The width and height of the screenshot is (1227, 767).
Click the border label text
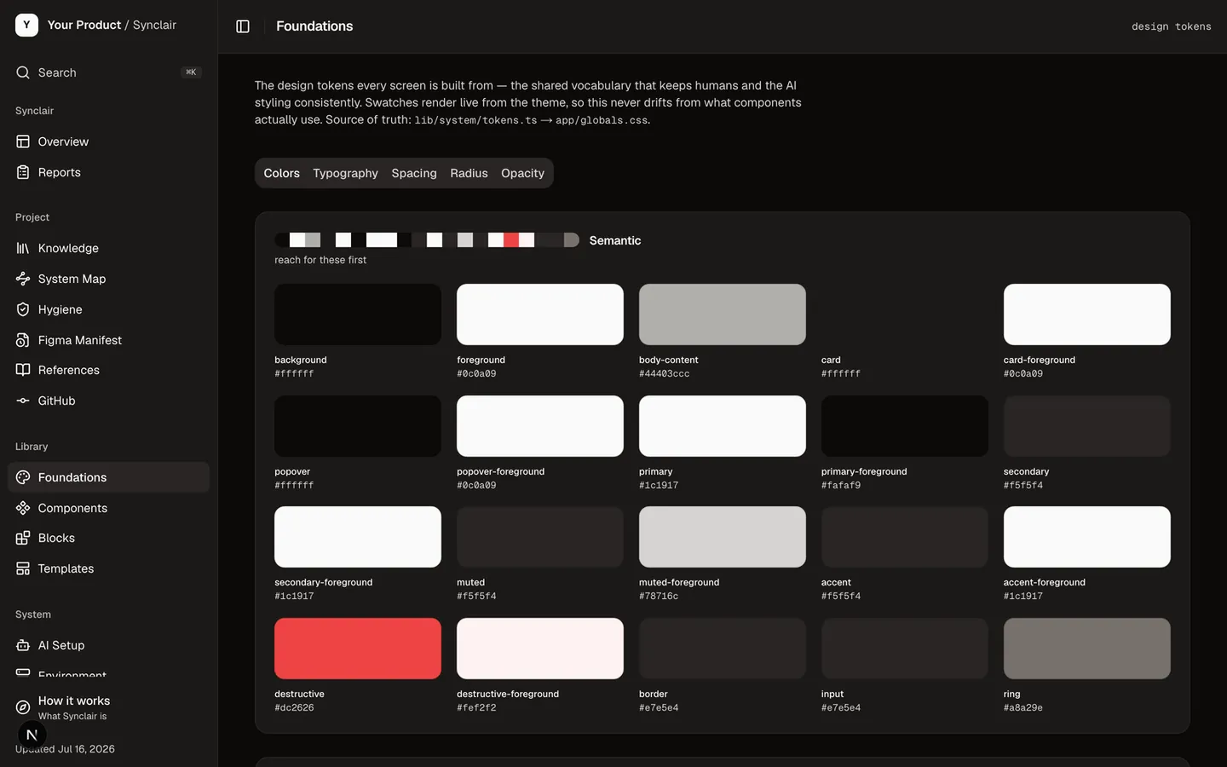[654, 695]
